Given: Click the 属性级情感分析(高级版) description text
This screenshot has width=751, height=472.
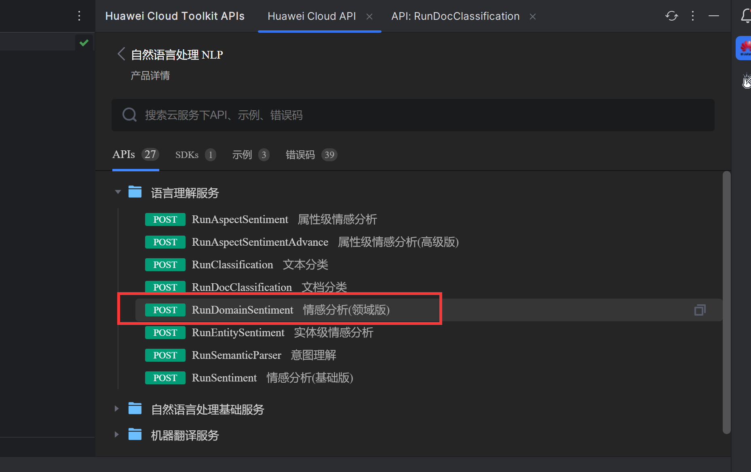Looking at the screenshot, I should pyautogui.click(x=399, y=242).
